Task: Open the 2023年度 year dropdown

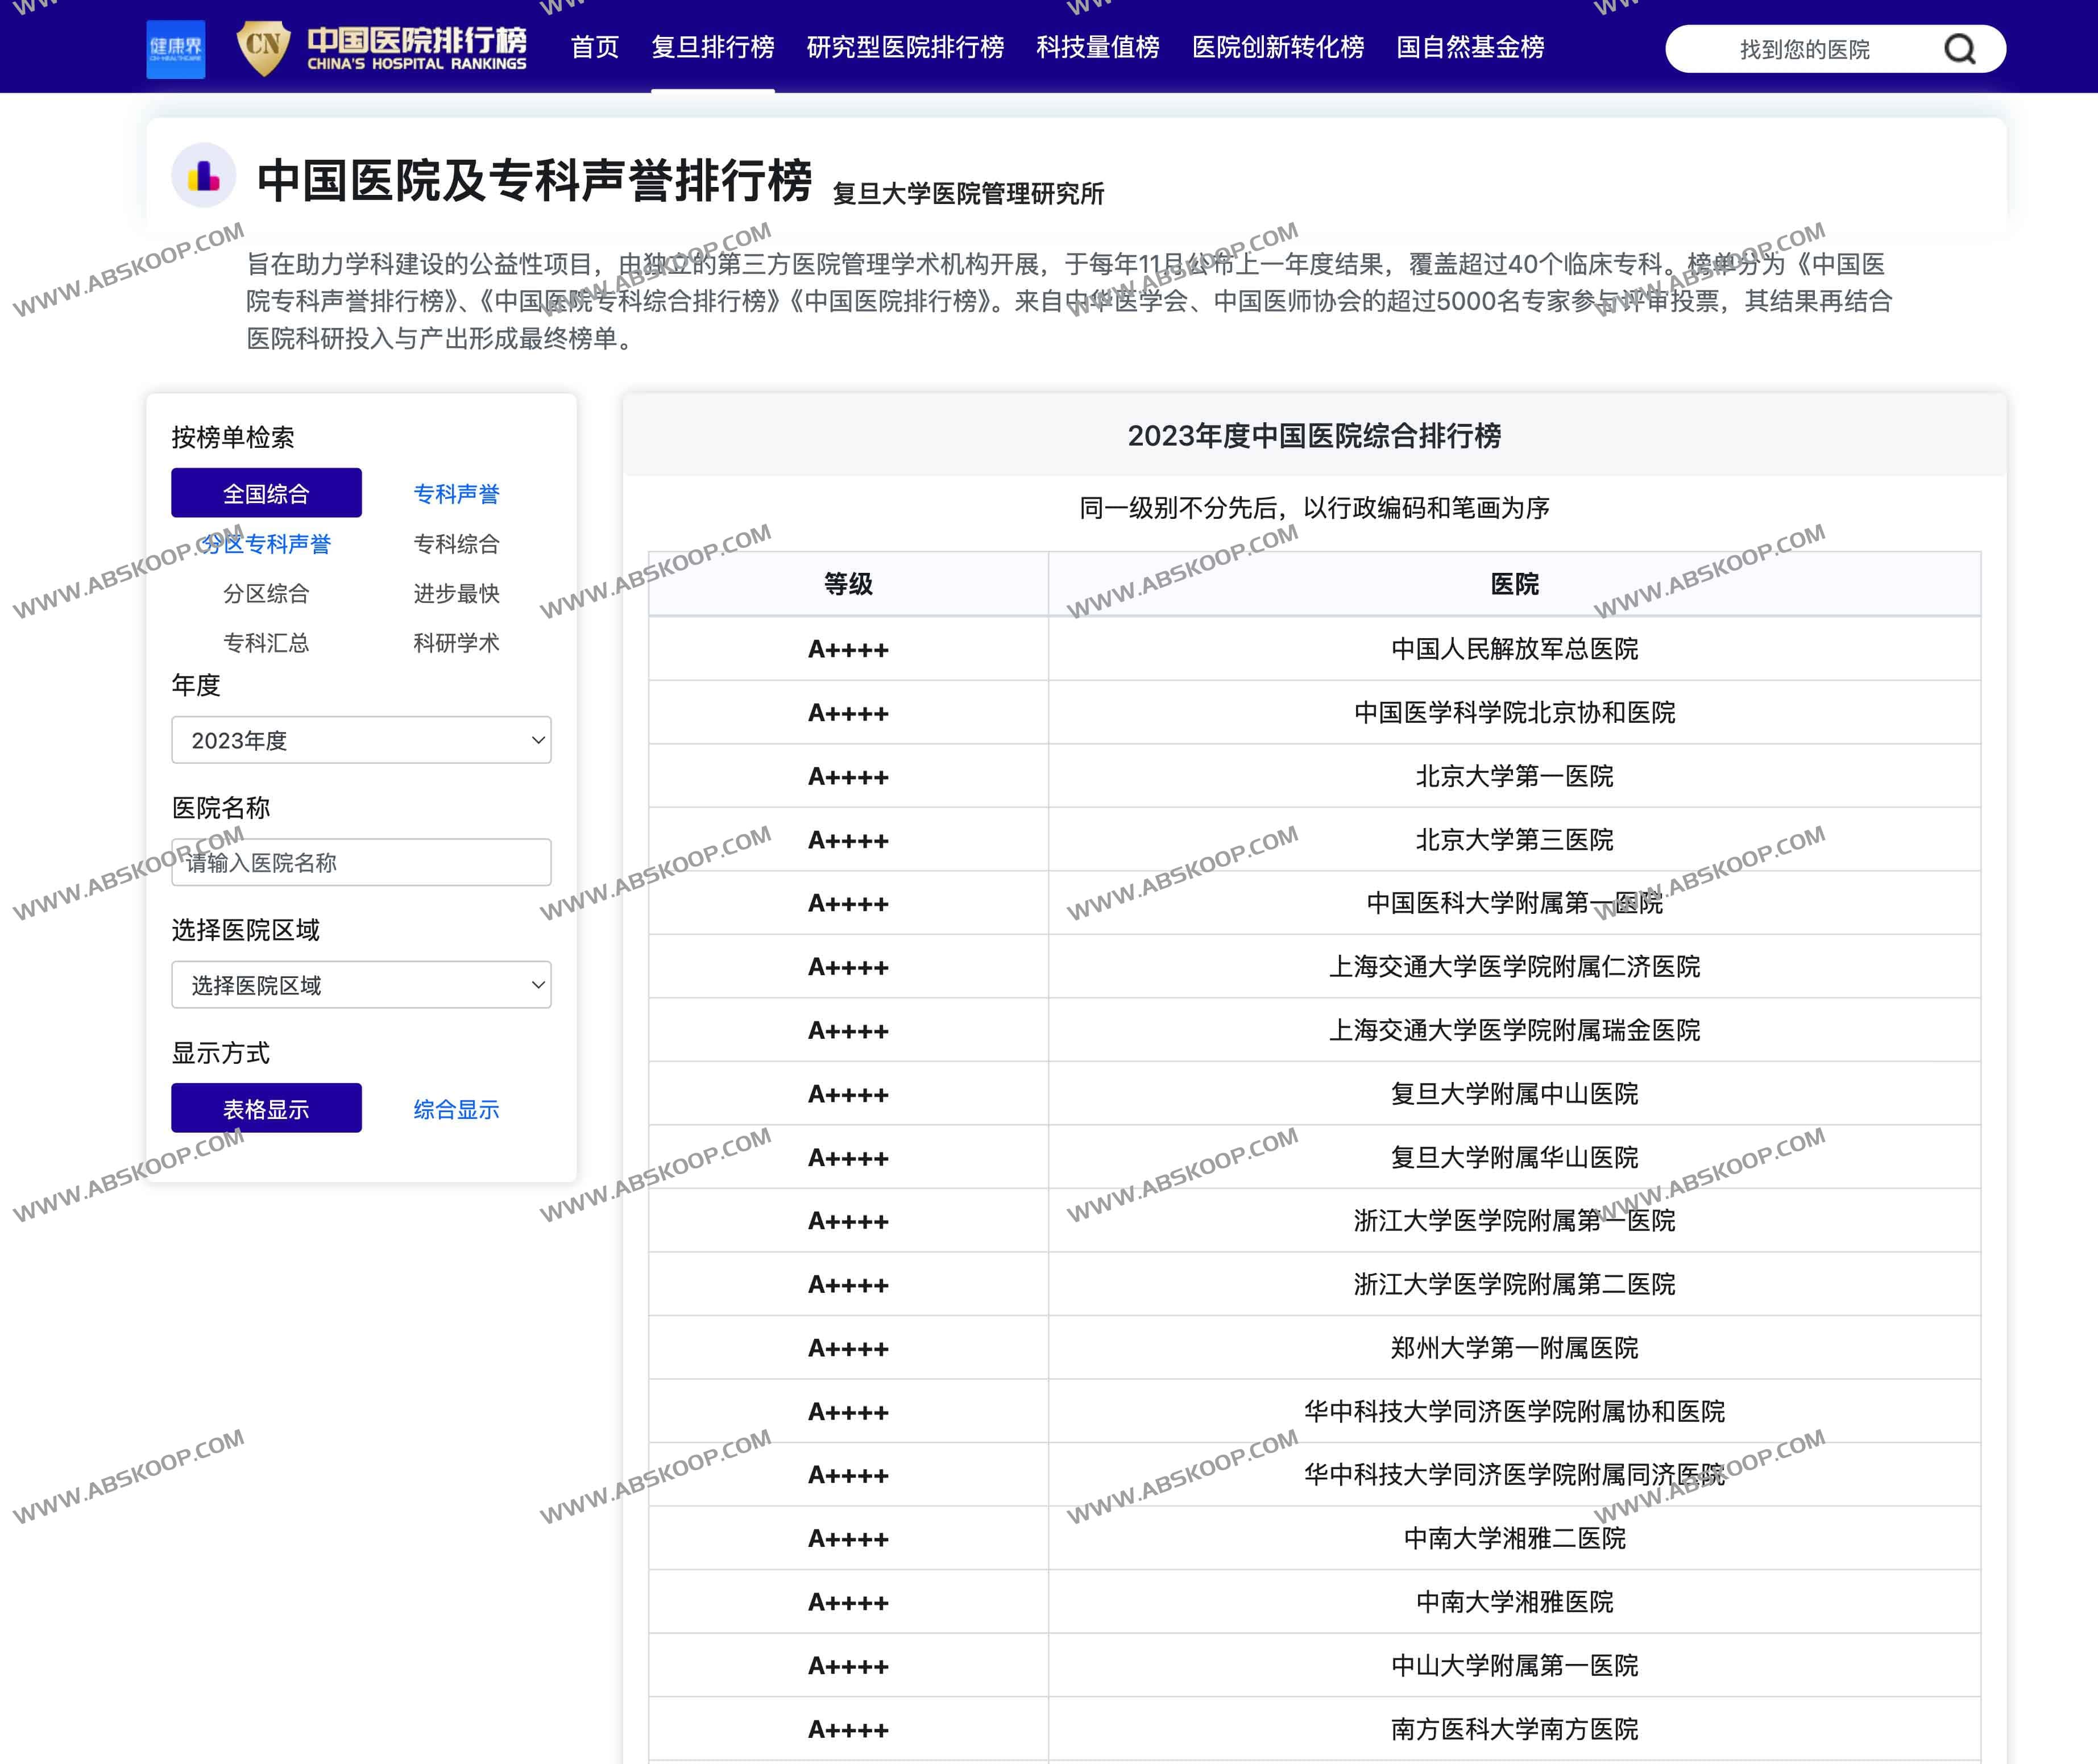Action: click(x=361, y=740)
